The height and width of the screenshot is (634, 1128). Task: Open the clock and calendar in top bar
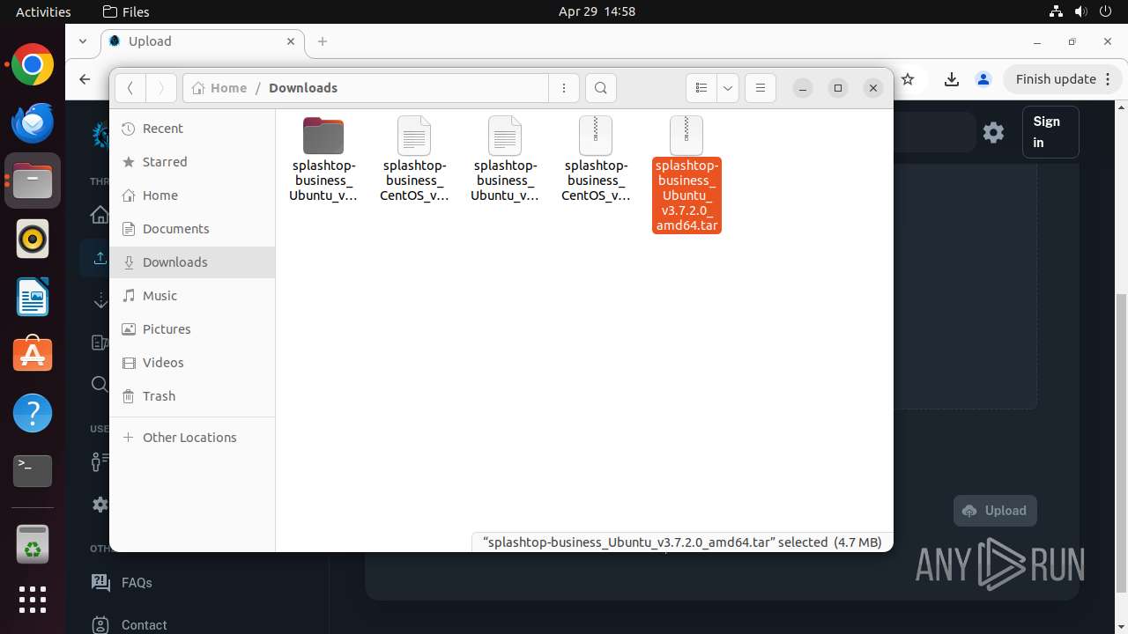coord(597,11)
